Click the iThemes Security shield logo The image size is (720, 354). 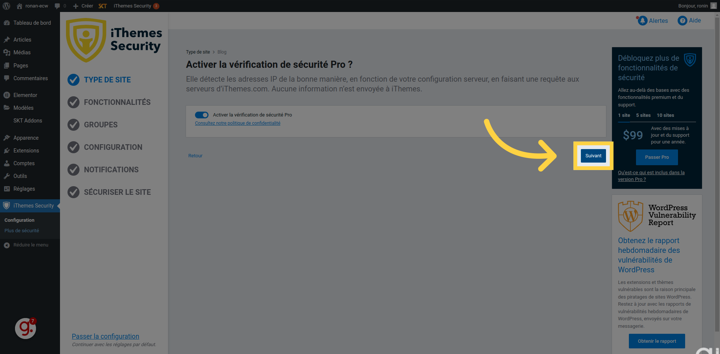tap(86, 40)
